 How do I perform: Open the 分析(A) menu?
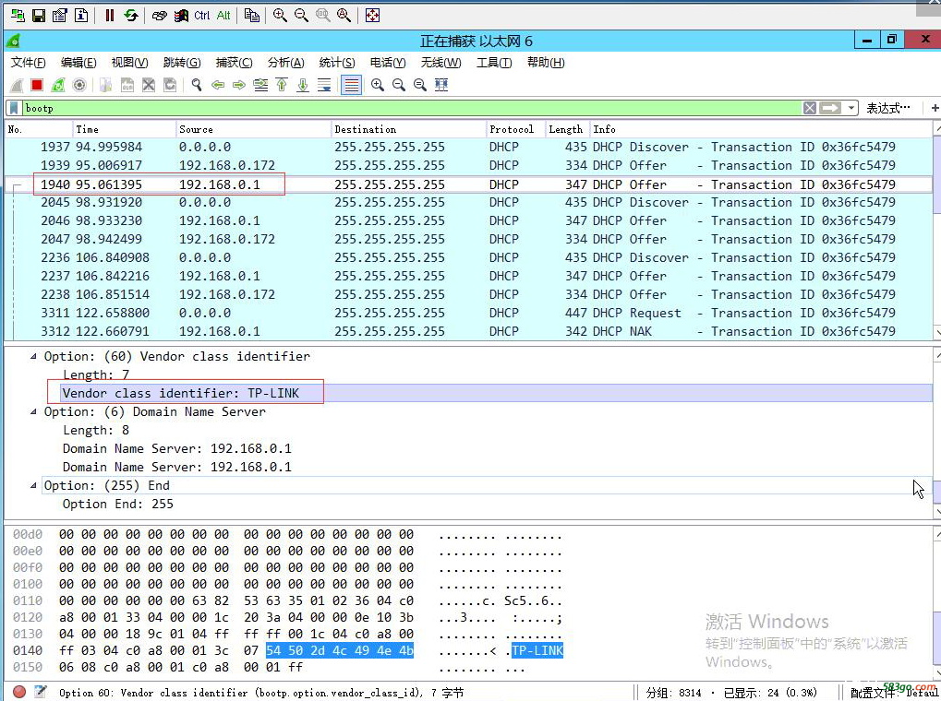[x=285, y=63]
